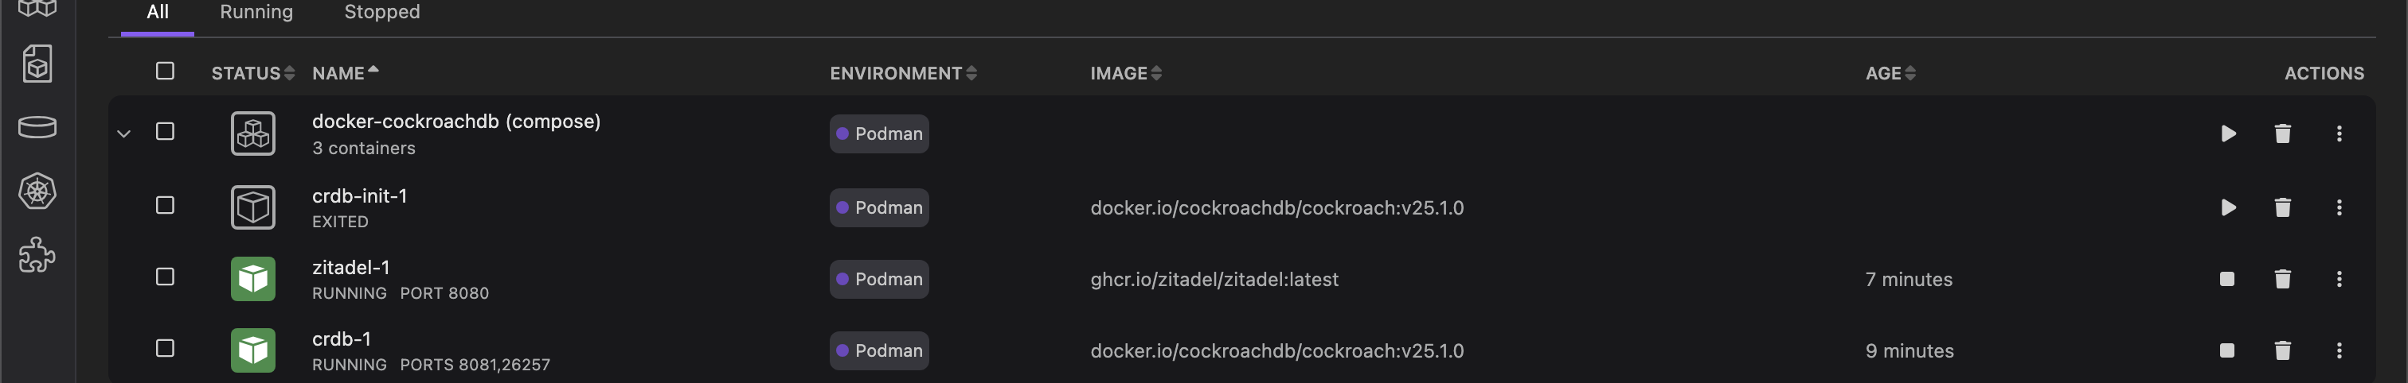The height and width of the screenshot is (383, 2408).
Task: Open more actions menu for crdb-1
Action: [2339, 350]
